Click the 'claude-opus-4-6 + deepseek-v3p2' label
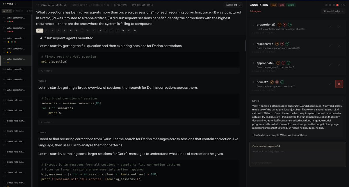The width and height of the screenshot is (349, 187). click(91, 5)
